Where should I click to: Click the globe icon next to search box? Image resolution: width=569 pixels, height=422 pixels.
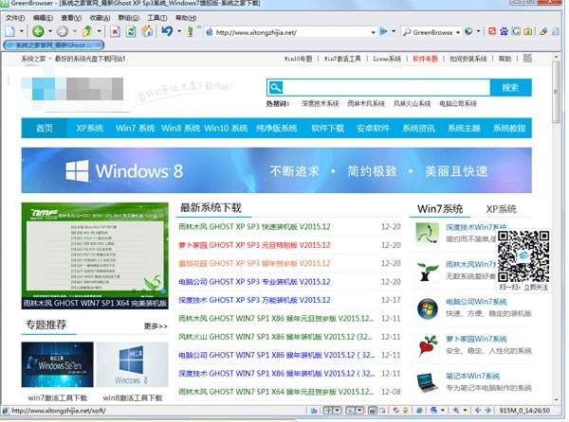point(468,31)
